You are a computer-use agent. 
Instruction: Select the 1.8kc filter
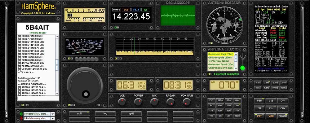pyautogui.click(x=258, y=88)
